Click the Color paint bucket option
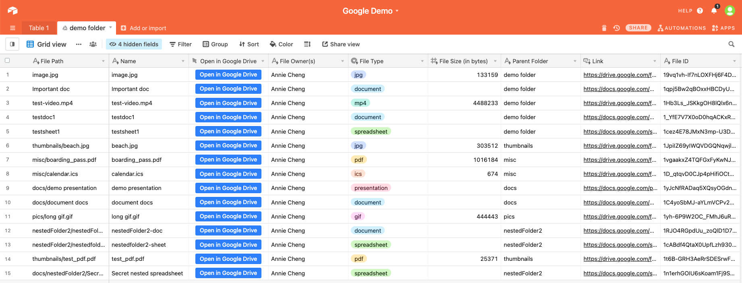This screenshot has width=742, height=283. (x=282, y=44)
